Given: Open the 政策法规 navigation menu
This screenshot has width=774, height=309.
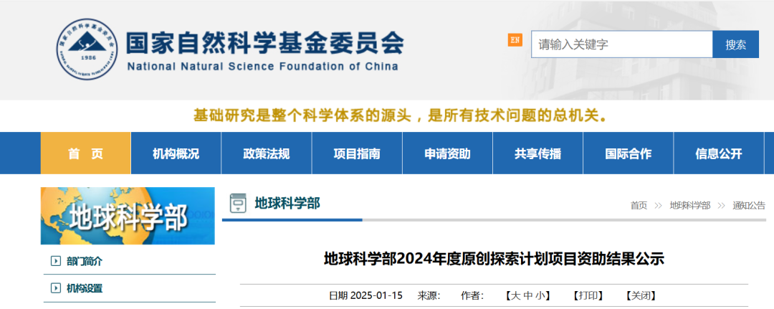Looking at the screenshot, I should (267, 153).
